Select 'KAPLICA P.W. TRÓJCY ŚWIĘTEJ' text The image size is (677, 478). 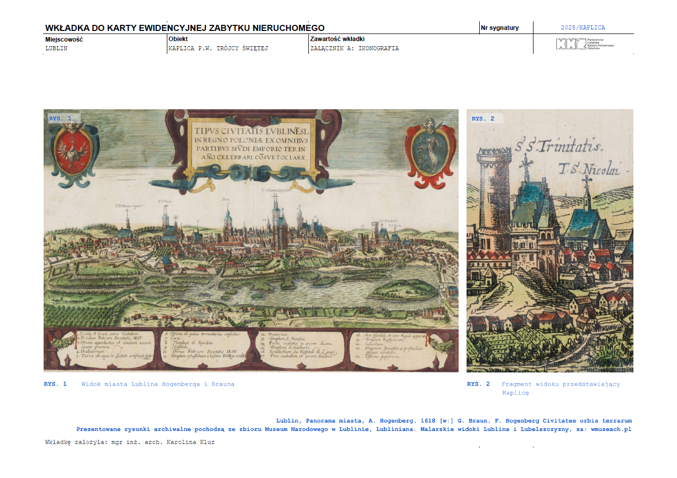pyautogui.click(x=218, y=48)
